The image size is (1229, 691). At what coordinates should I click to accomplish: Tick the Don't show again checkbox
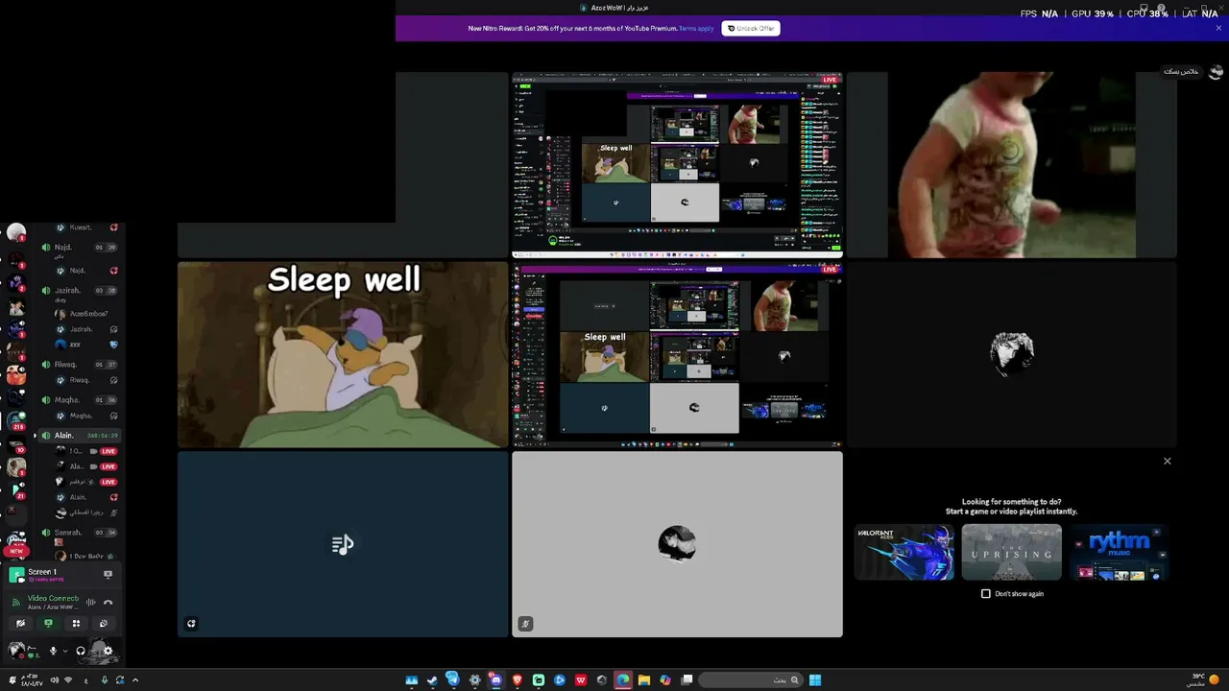coord(985,594)
